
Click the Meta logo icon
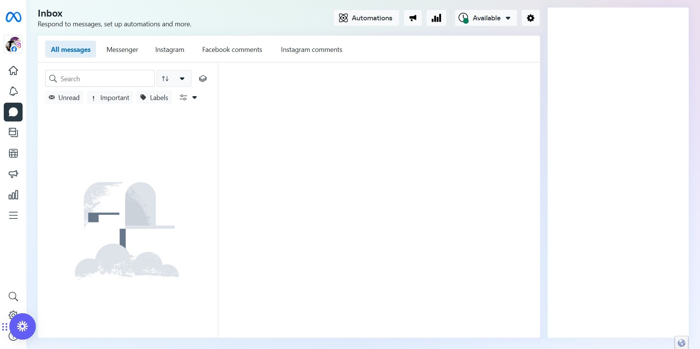tap(14, 17)
